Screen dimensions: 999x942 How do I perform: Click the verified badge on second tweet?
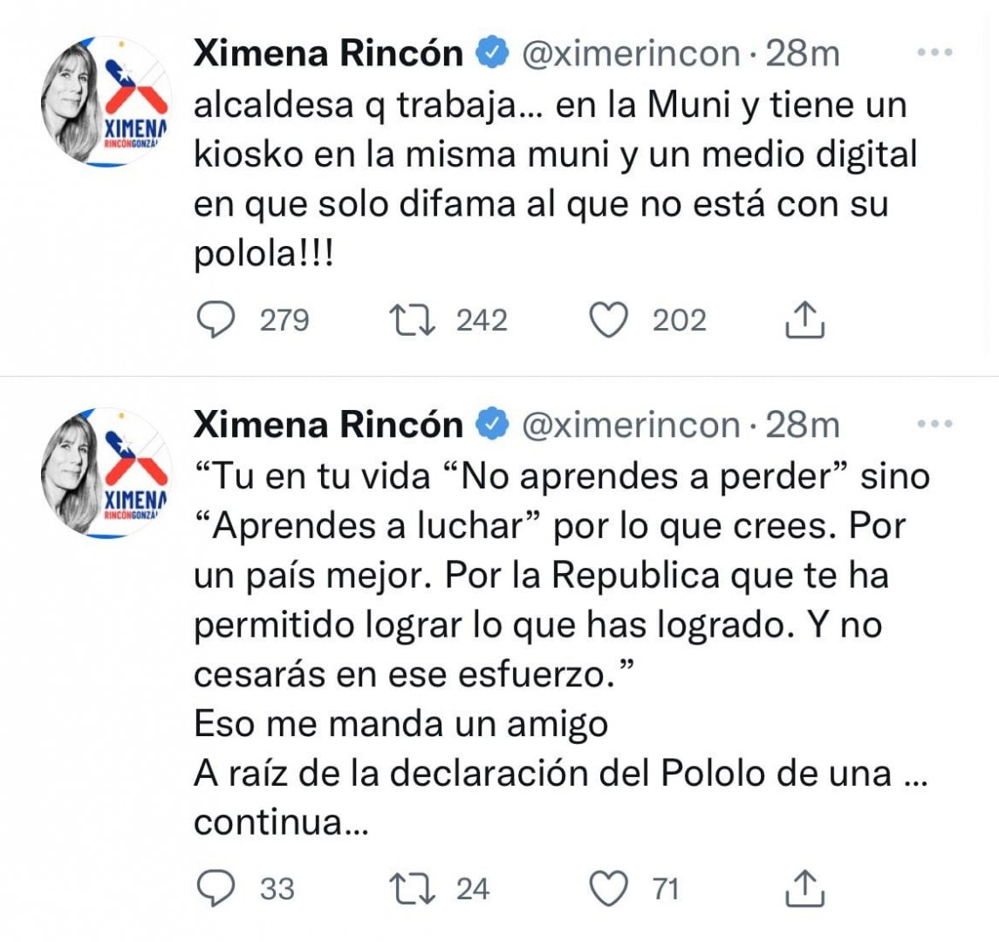tap(492, 424)
